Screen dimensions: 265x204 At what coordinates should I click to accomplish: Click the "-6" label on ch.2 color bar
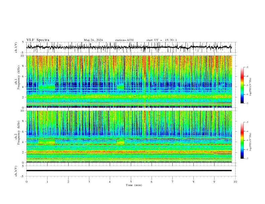click(247, 149)
